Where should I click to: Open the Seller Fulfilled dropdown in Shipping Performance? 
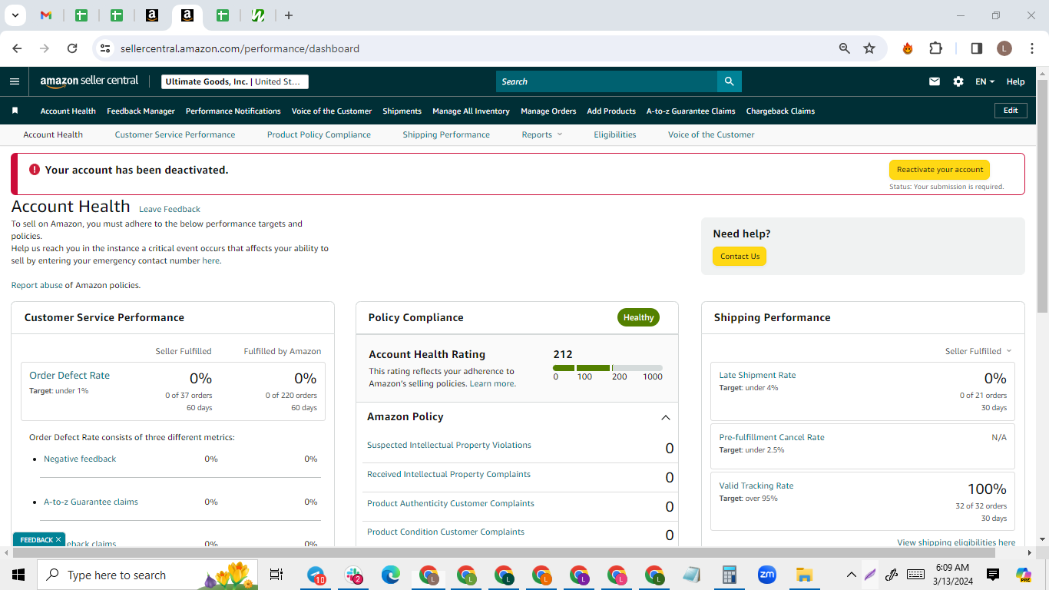[978, 351]
